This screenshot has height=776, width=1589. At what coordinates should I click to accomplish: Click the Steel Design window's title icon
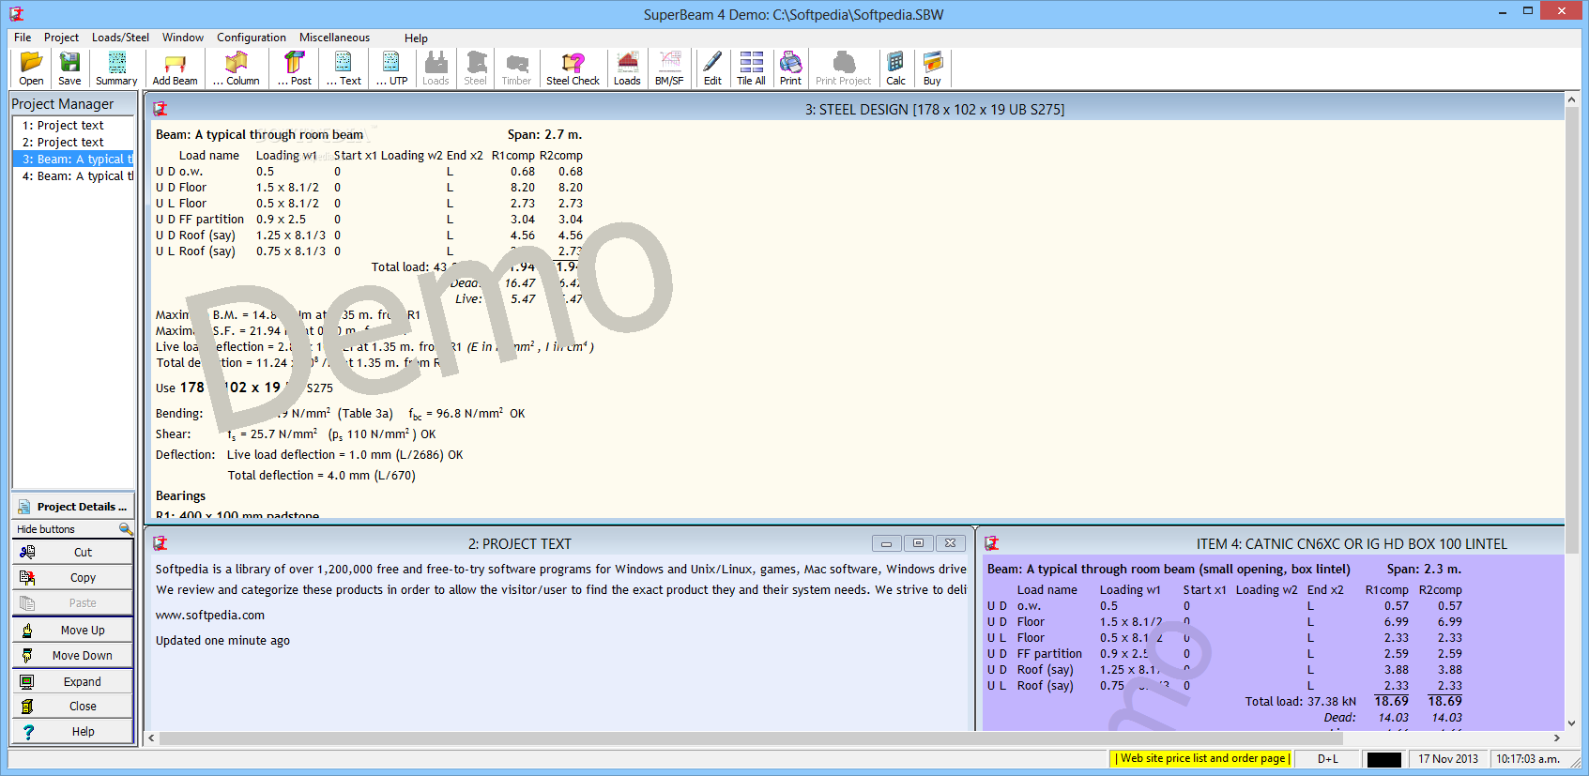pos(160,109)
